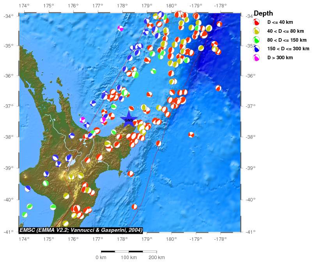The image size is (313, 263).
Task: Select the green beachball near 179°, -36°
Action: [153, 71]
